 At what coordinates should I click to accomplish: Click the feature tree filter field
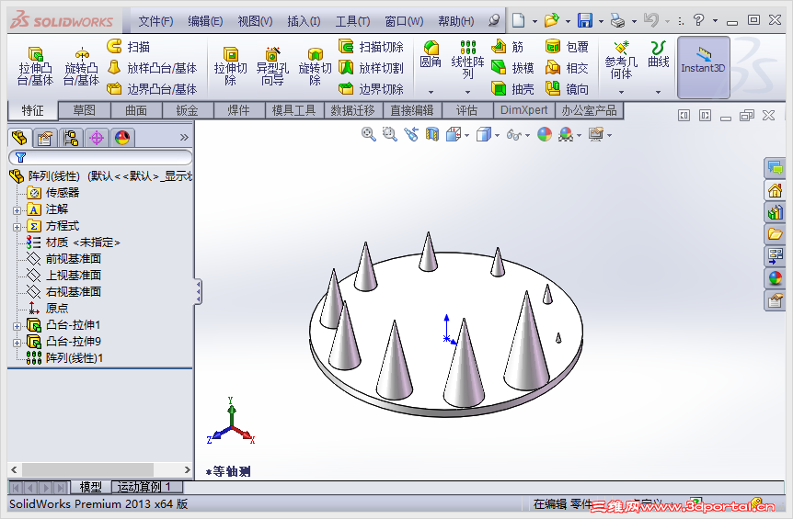click(x=100, y=157)
